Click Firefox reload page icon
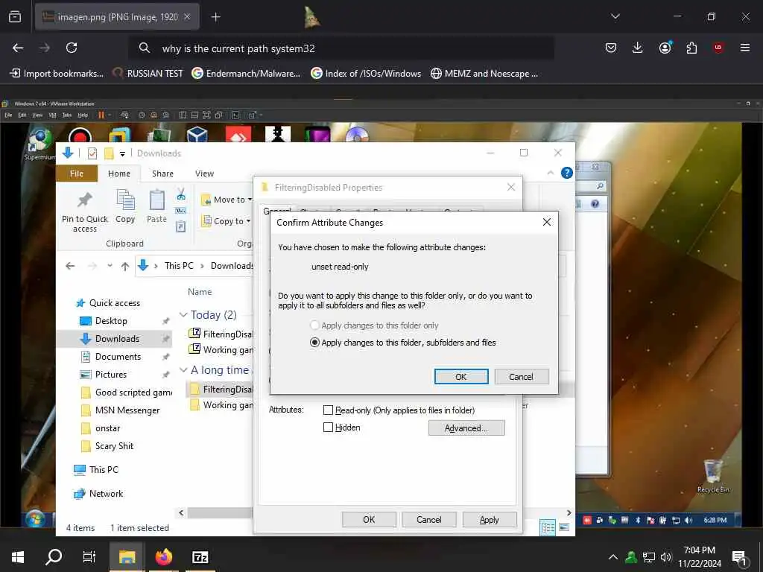Viewport: 763px width, 572px height. point(72,48)
